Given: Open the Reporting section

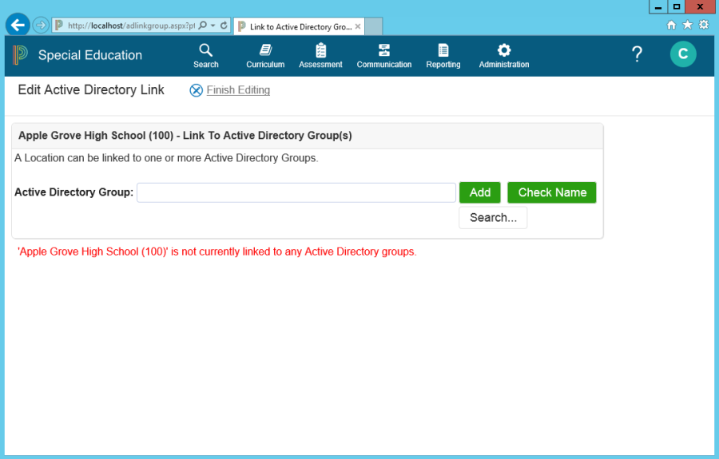Looking at the screenshot, I should [x=443, y=55].
